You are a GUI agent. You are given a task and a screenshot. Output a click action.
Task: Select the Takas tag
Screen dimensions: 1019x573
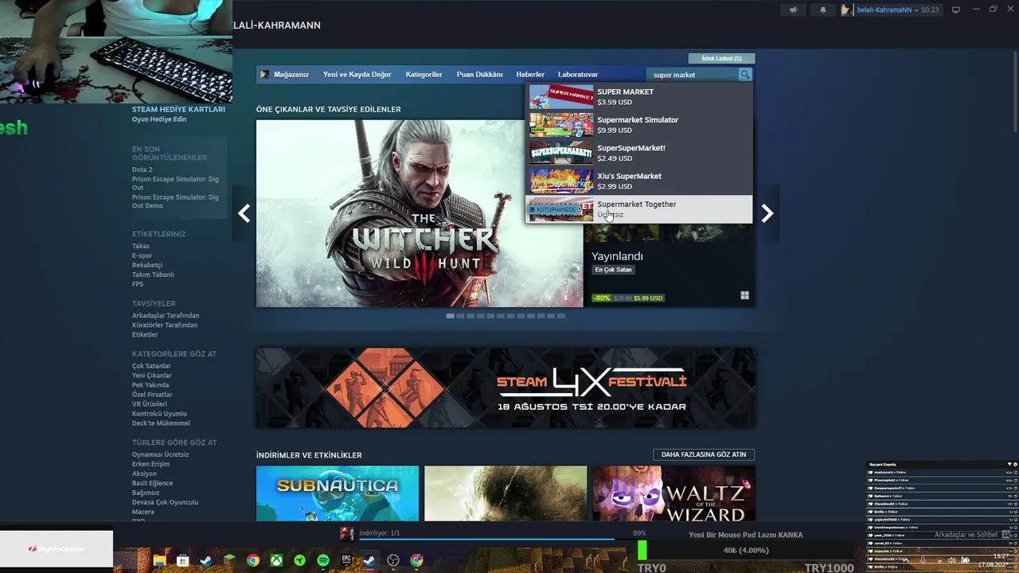click(x=141, y=246)
